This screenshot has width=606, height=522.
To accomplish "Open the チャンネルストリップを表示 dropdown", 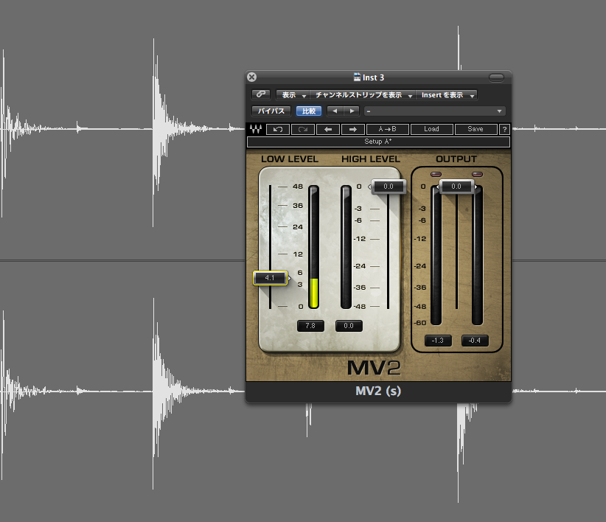I will [363, 94].
